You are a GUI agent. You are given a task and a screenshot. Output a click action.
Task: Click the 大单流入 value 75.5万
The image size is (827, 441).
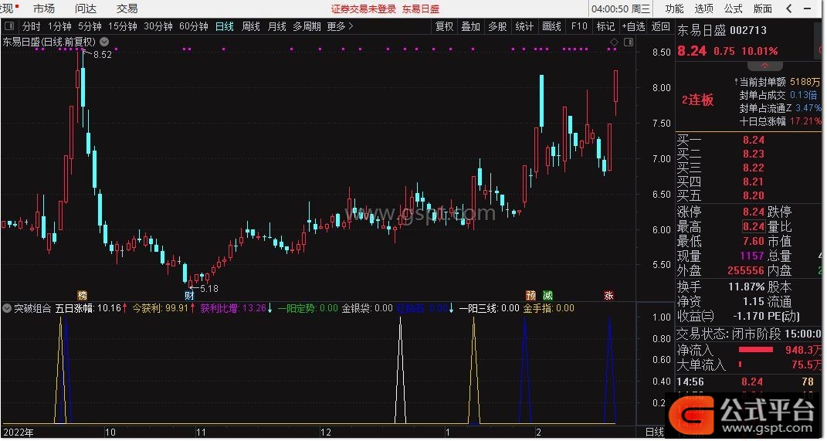coord(806,365)
